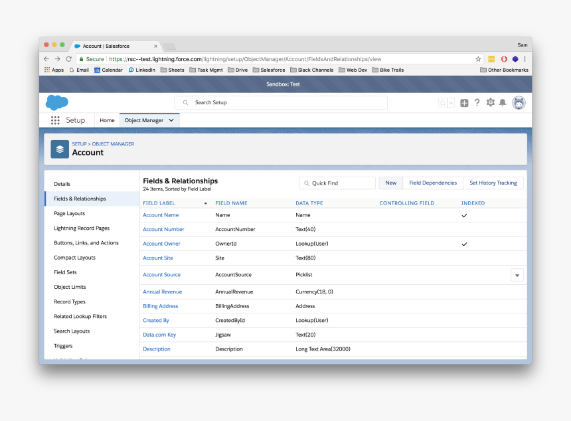Click the New field button

[391, 183]
